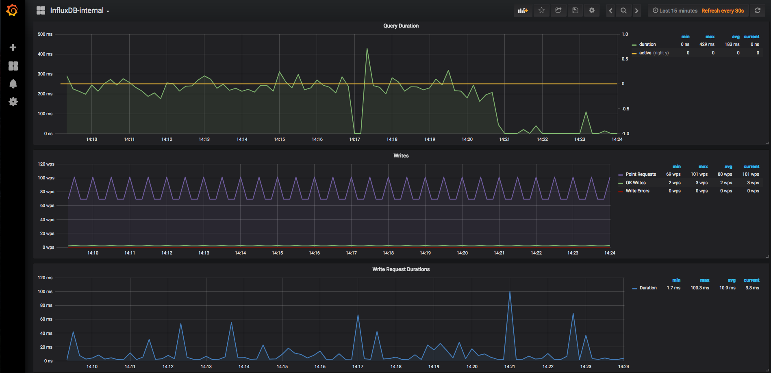Toggle the Point Requests series
Screen dimensions: 771x373
point(641,174)
